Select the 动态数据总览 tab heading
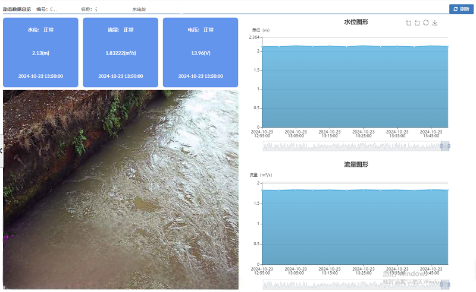Viewport: 476px width, 292px height. [x=17, y=9]
